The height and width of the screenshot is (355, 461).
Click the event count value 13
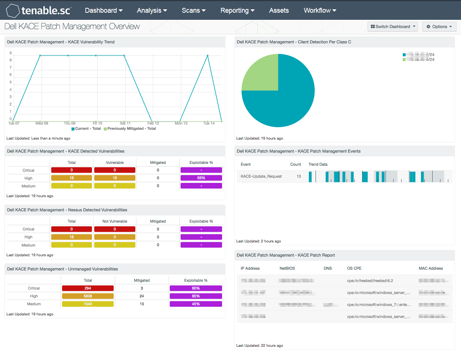tap(298, 176)
